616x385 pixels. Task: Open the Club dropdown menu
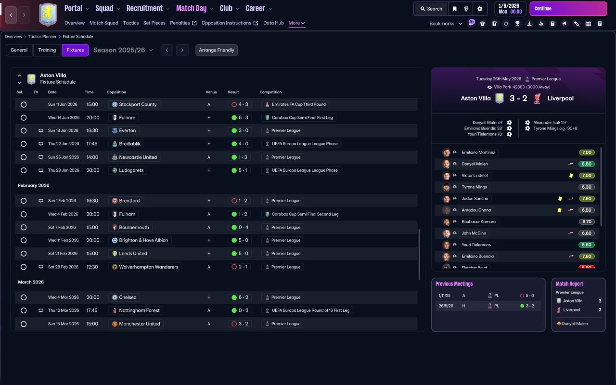(x=230, y=8)
